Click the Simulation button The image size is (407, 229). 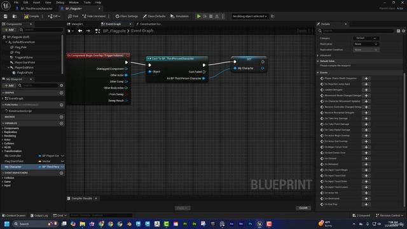click(x=179, y=16)
